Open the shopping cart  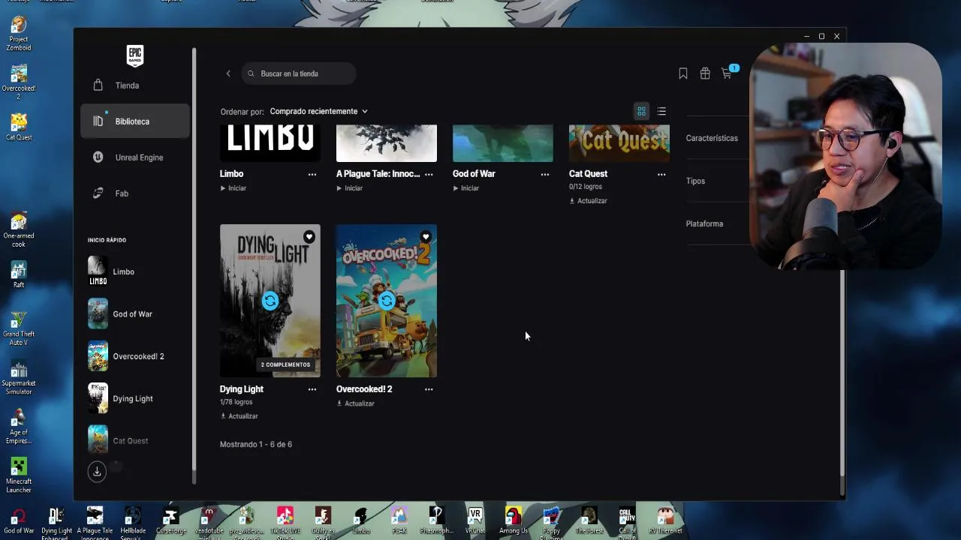point(727,73)
